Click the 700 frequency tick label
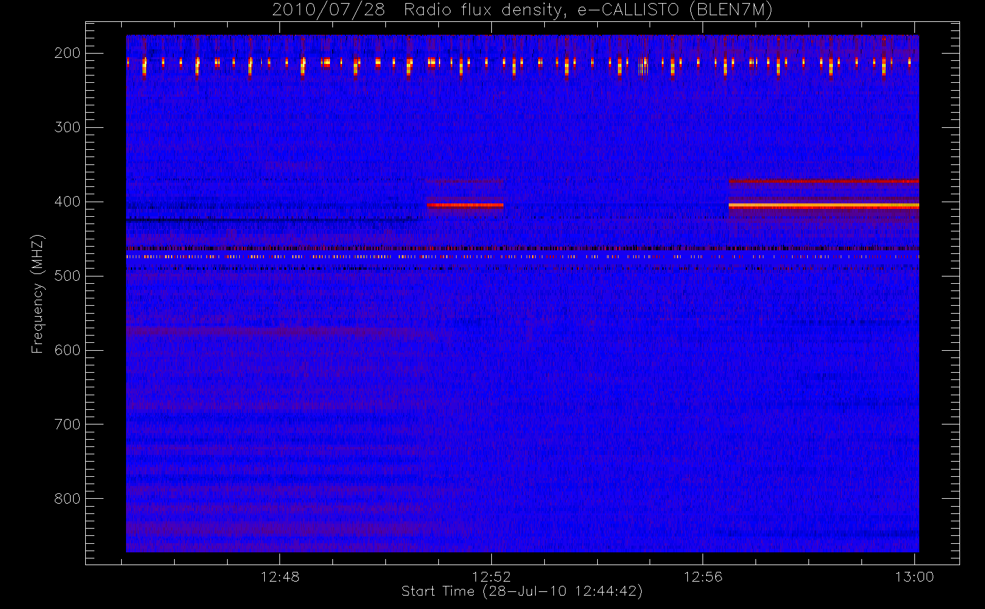Image resolution: width=985 pixels, height=609 pixels. (68, 424)
